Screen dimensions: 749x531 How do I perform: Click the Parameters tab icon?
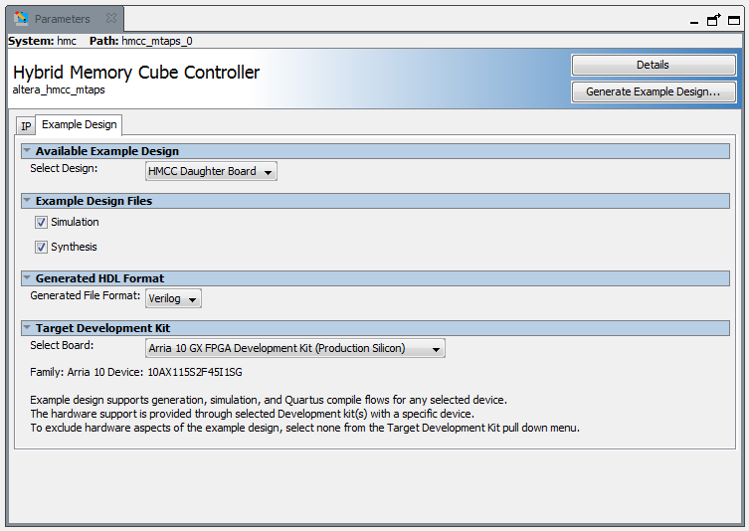21,19
